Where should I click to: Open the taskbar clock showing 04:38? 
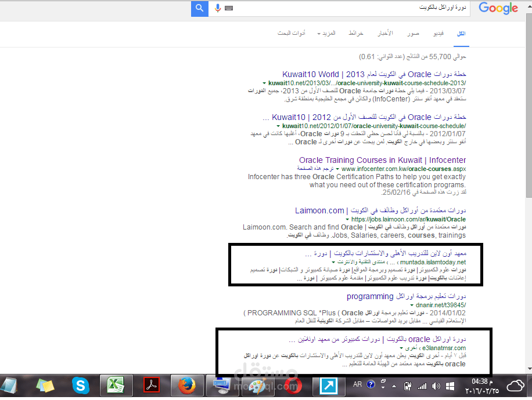click(482, 386)
